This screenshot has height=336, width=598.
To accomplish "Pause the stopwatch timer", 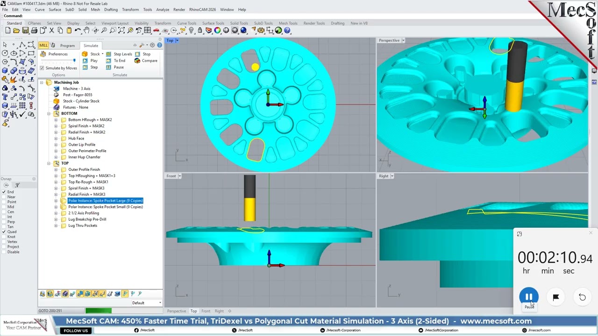I will coord(529,297).
